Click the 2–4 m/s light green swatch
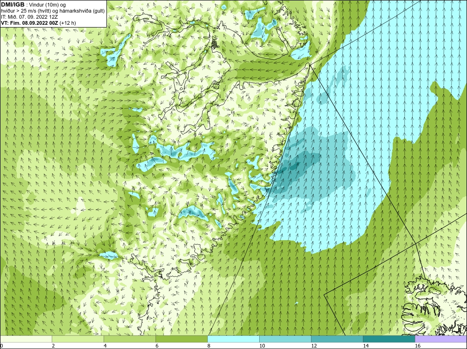 78,339
